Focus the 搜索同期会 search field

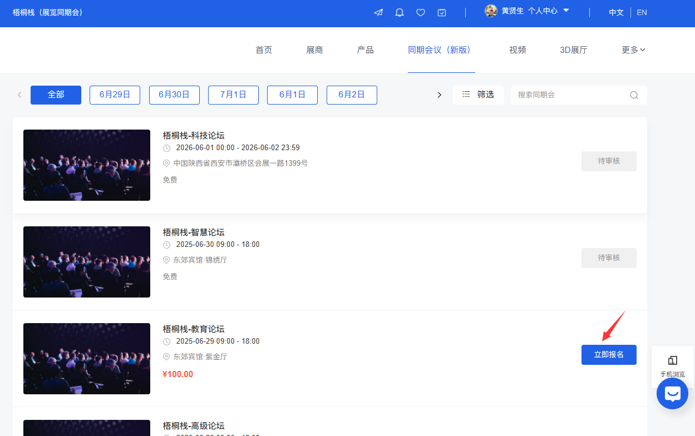[568, 95]
